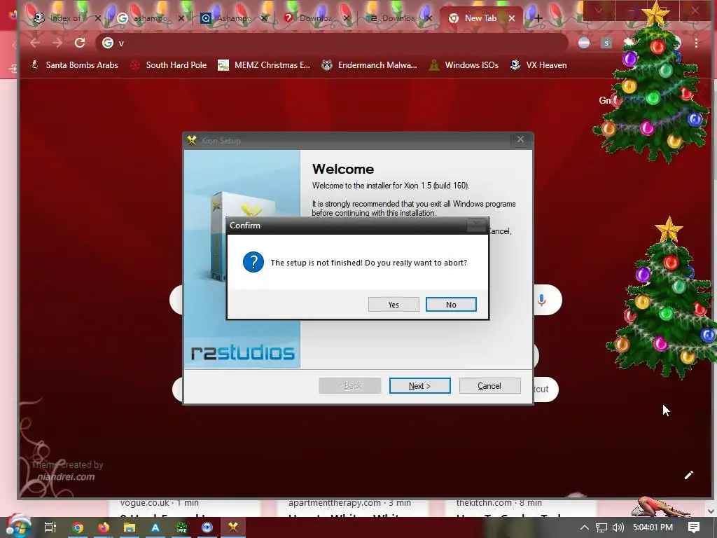Viewport: 717px width, 538px height.
Task: Click No in the Confirm dialog
Action: coord(451,305)
